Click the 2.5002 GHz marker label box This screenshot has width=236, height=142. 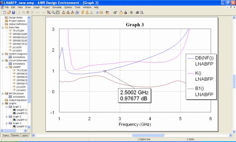[x=135, y=95]
